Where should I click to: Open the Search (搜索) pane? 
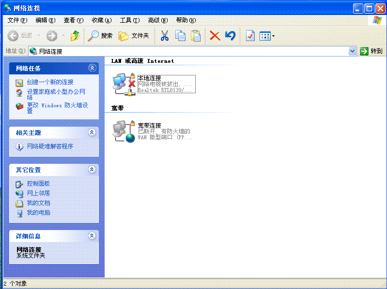point(100,36)
